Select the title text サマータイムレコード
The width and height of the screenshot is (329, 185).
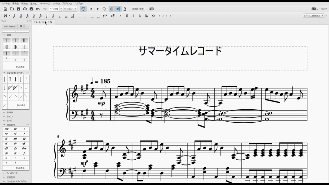(180, 51)
